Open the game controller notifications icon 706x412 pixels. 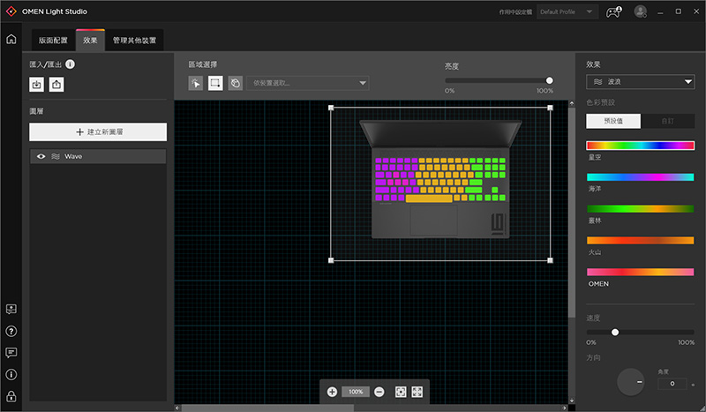coord(613,11)
